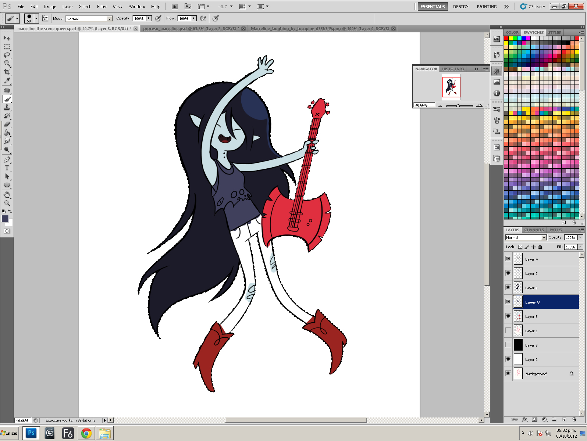
Task: Hide Layer 6 visibility eye
Action: pyautogui.click(x=508, y=287)
